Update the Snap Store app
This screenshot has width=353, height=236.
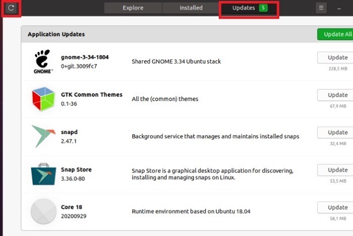click(335, 170)
